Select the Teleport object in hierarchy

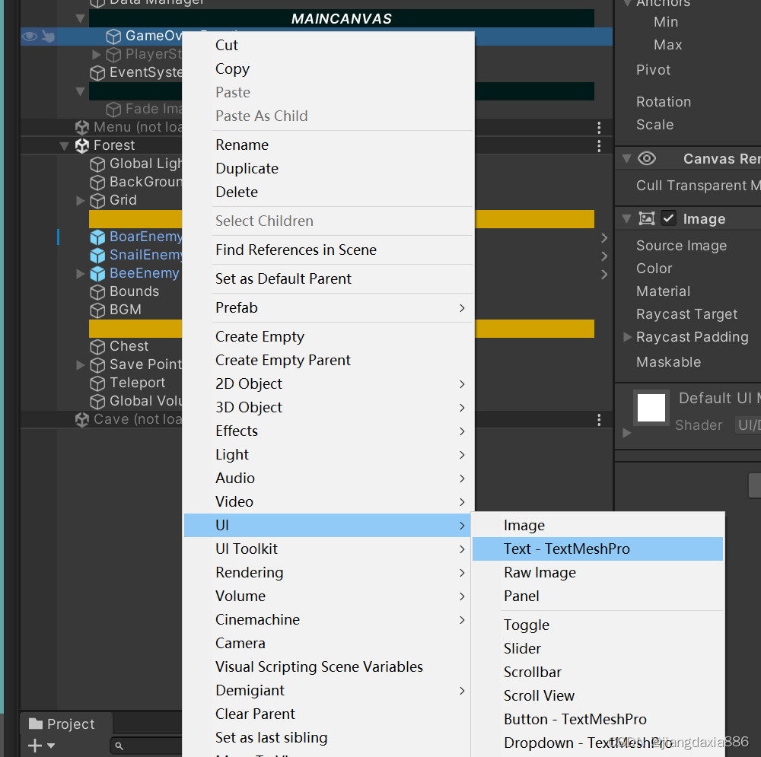click(137, 383)
